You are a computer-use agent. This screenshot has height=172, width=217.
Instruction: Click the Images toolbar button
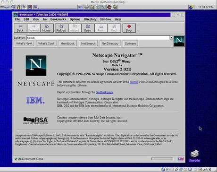tap(75, 28)
